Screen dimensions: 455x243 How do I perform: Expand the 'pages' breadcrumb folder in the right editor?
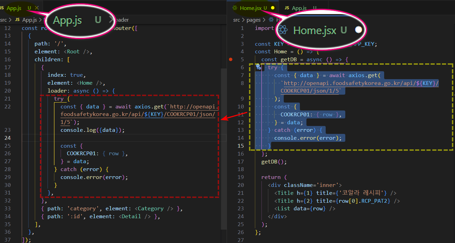(x=253, y=20)
